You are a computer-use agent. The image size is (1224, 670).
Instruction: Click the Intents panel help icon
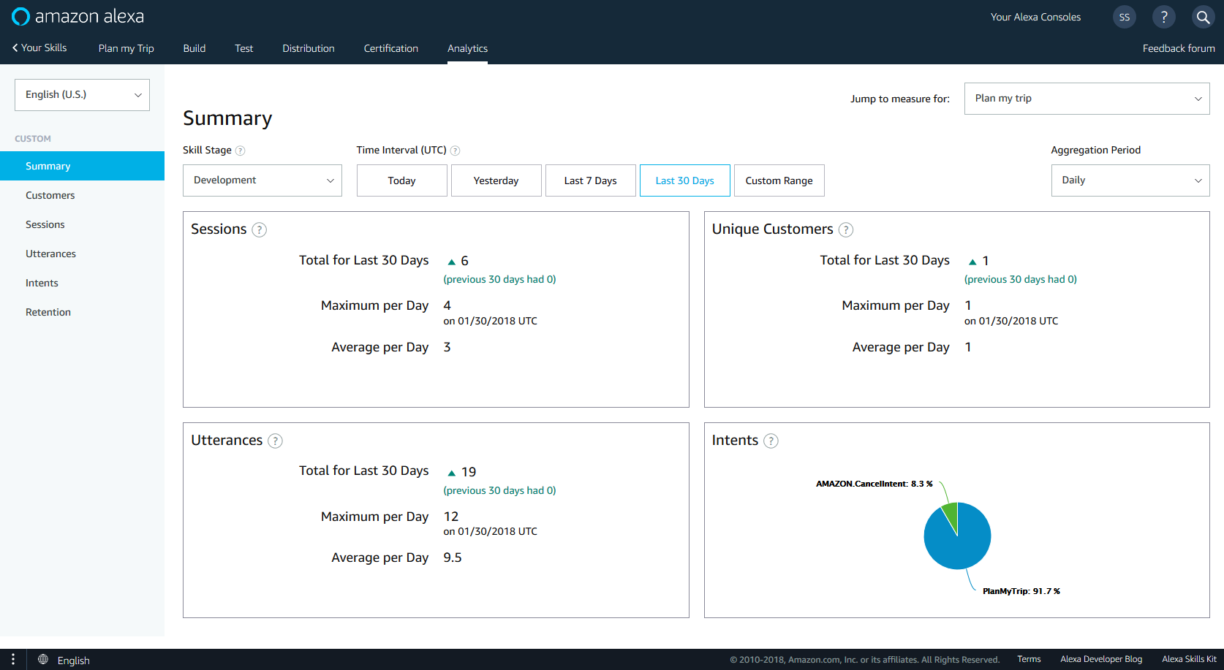pos(771,441)
